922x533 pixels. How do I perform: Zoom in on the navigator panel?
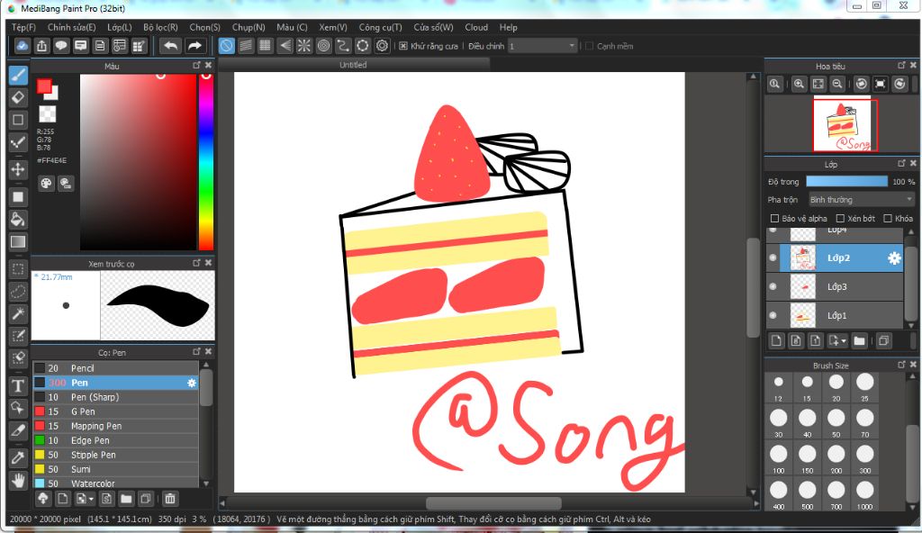(799, 84)
